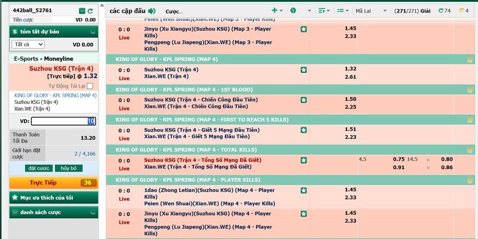Screen dimensions: 478x239
Task: Select odds 2.33 for Pengpeng Map 3 Player Kills
Action: [x=350, y=36]
